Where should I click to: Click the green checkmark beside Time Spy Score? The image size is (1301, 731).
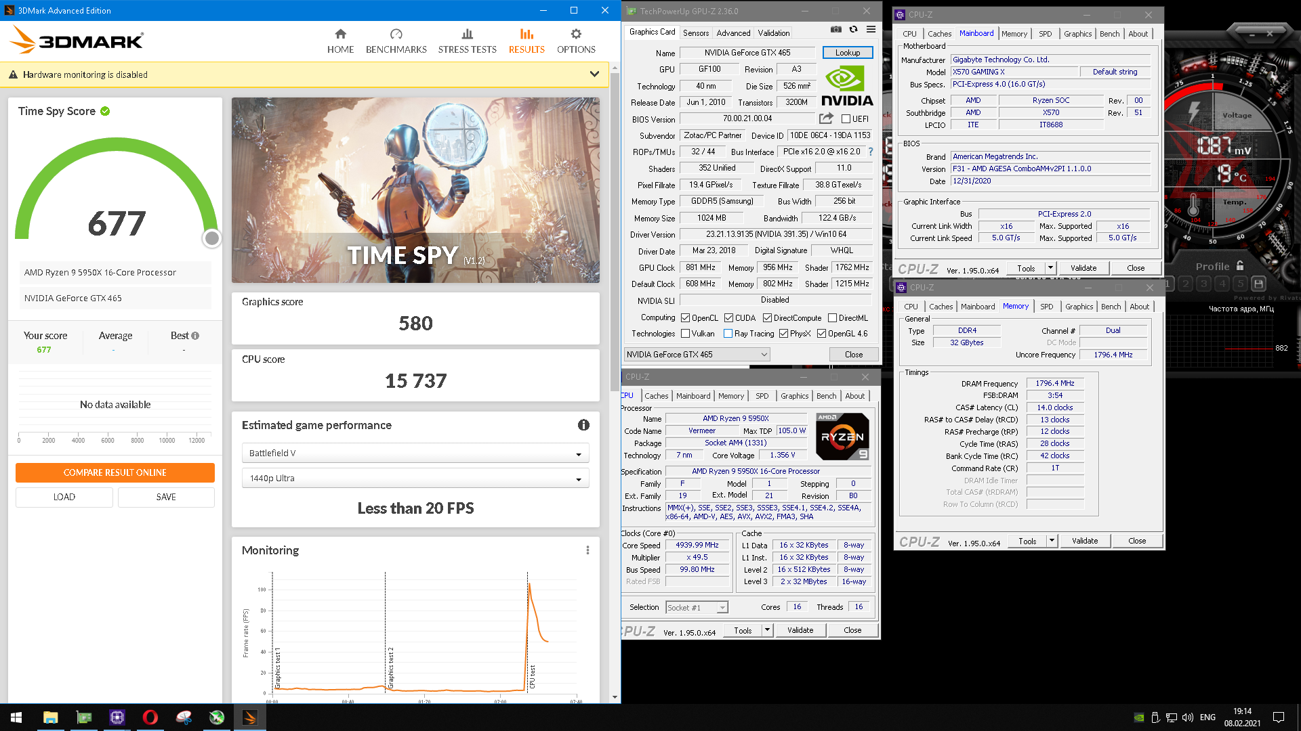click(x=105, y=111)
